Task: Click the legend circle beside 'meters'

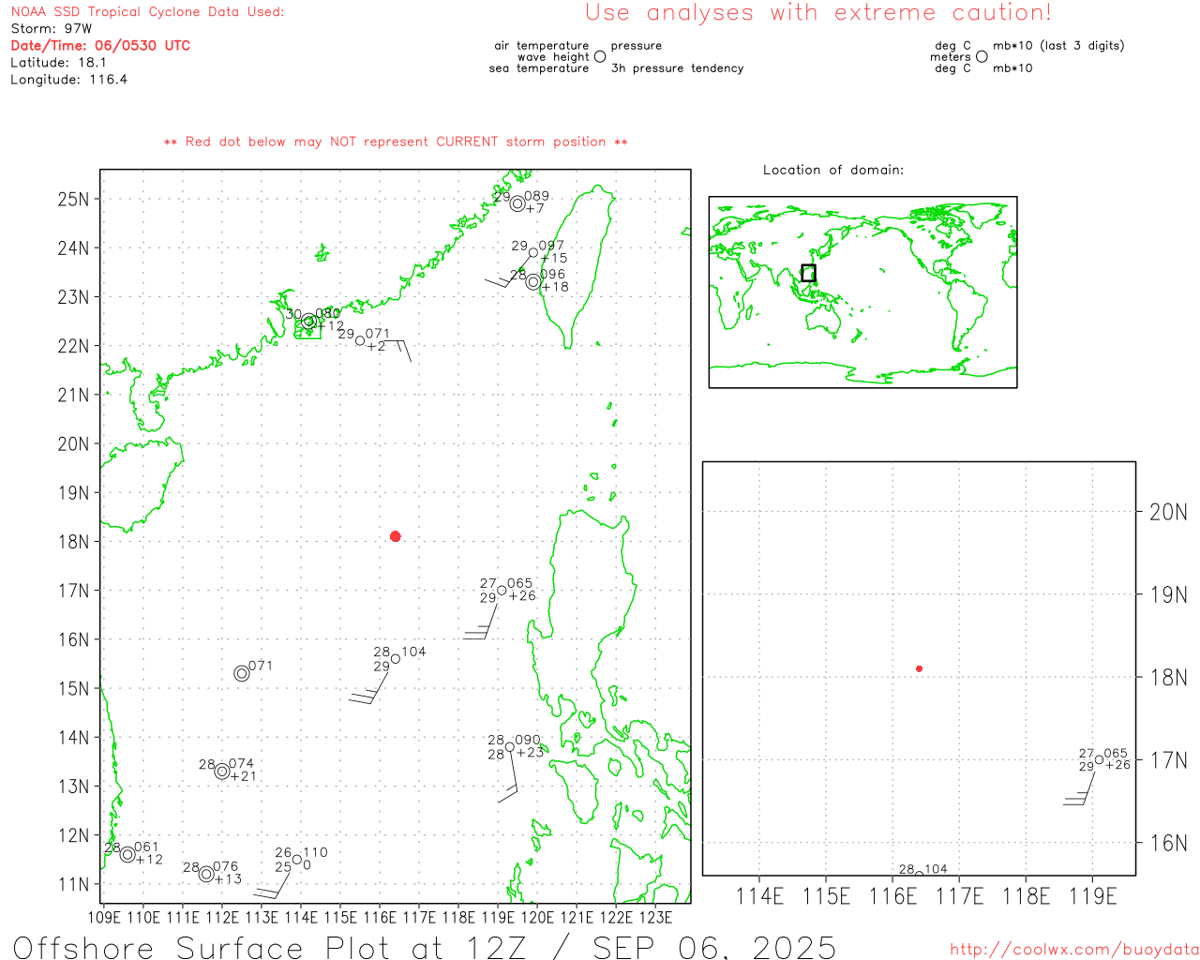Action: (982, 56)
